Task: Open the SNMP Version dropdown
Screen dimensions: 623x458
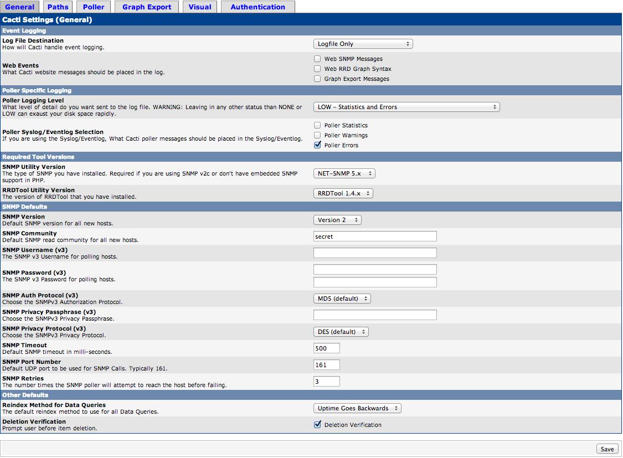Action: click(x=337, y=220)
